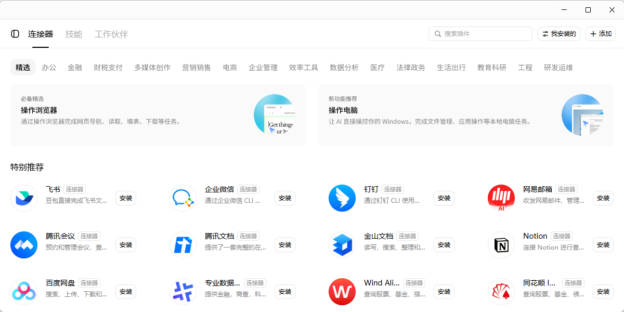Select the 营销销售 category
624x312 pixels.
point(197,68)
